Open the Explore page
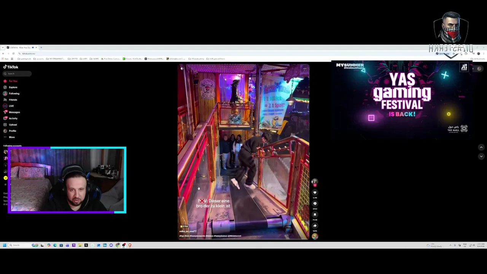This screenshot has width=487, height=274. click(11, 87)
